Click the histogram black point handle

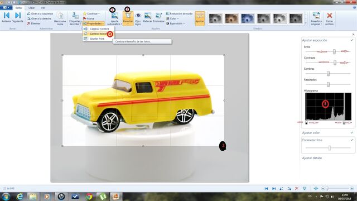pos(306,123)
